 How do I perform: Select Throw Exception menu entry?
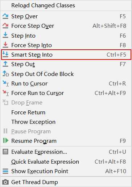click(66, 122)
